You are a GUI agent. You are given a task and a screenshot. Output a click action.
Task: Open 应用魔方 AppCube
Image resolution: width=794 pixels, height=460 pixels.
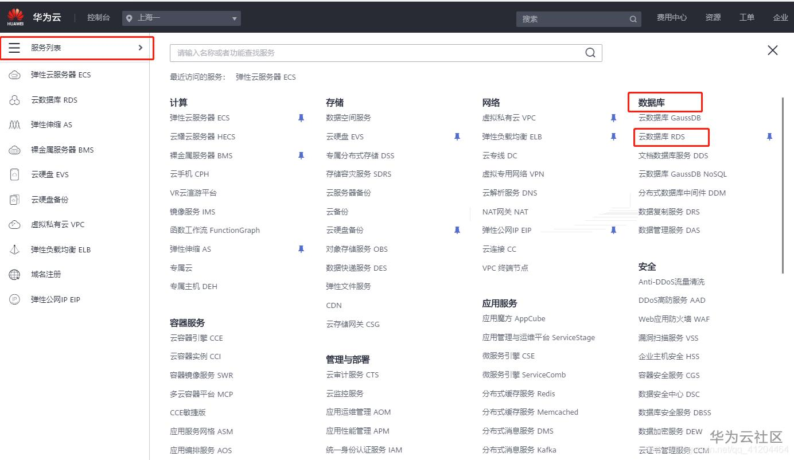click(514, 318)
